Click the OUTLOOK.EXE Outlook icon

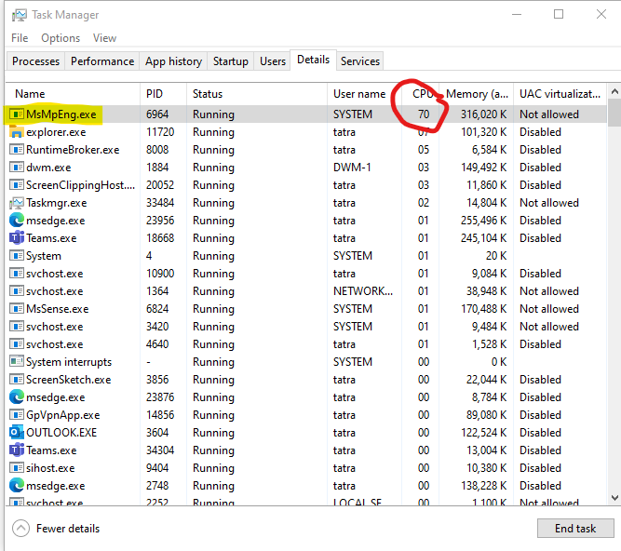click(16, 432)
